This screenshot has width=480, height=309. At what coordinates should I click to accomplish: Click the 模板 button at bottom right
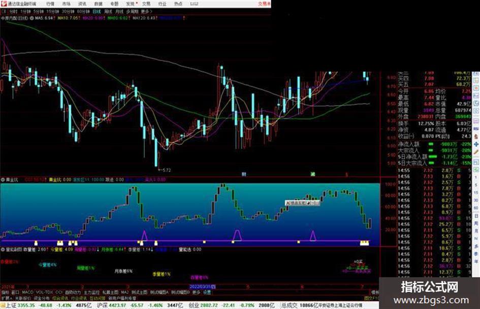[375, 292]
